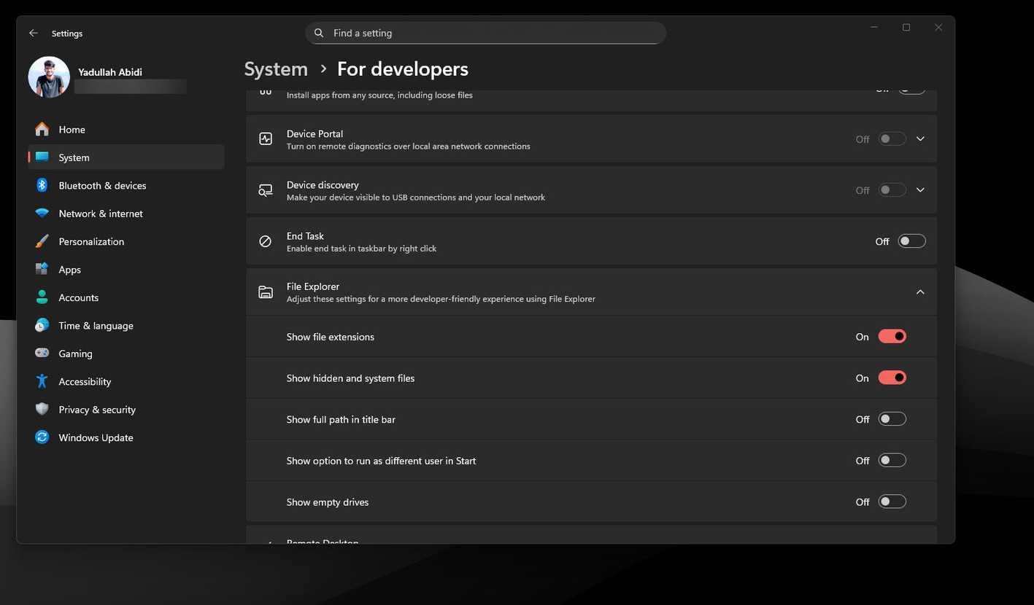Maximize the Settings window

[906, 28]
